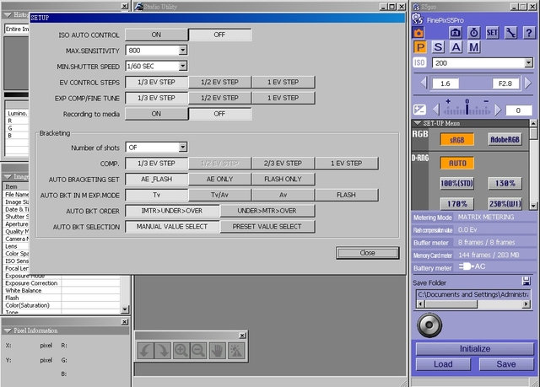The image size is (540, 387).
Task: Increase exposure compensation with right arrow
Action: pyautogui.click(x=498, y=110)
